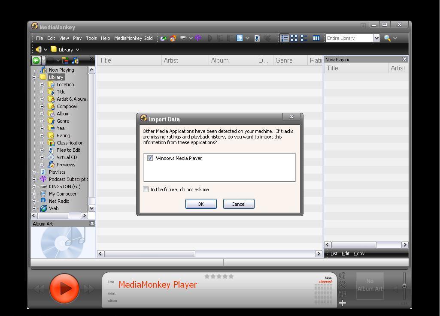Open the Tools menu
Viewport: 440px width, 316px height.
(x=91, y=38)
